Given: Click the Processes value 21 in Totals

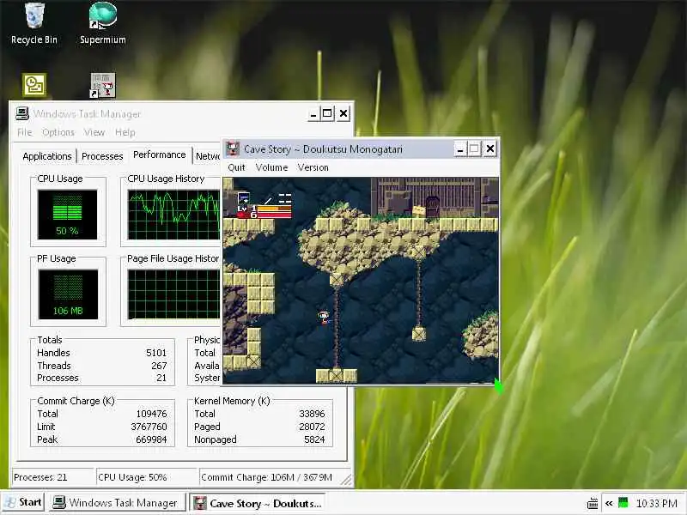Looking at the screenshot, I should click(161, 378).
